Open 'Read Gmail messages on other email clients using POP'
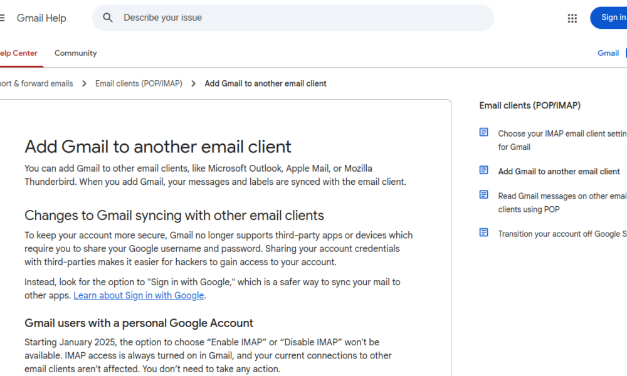Viewport: 627px width, 376px height. tap(562, 202)
